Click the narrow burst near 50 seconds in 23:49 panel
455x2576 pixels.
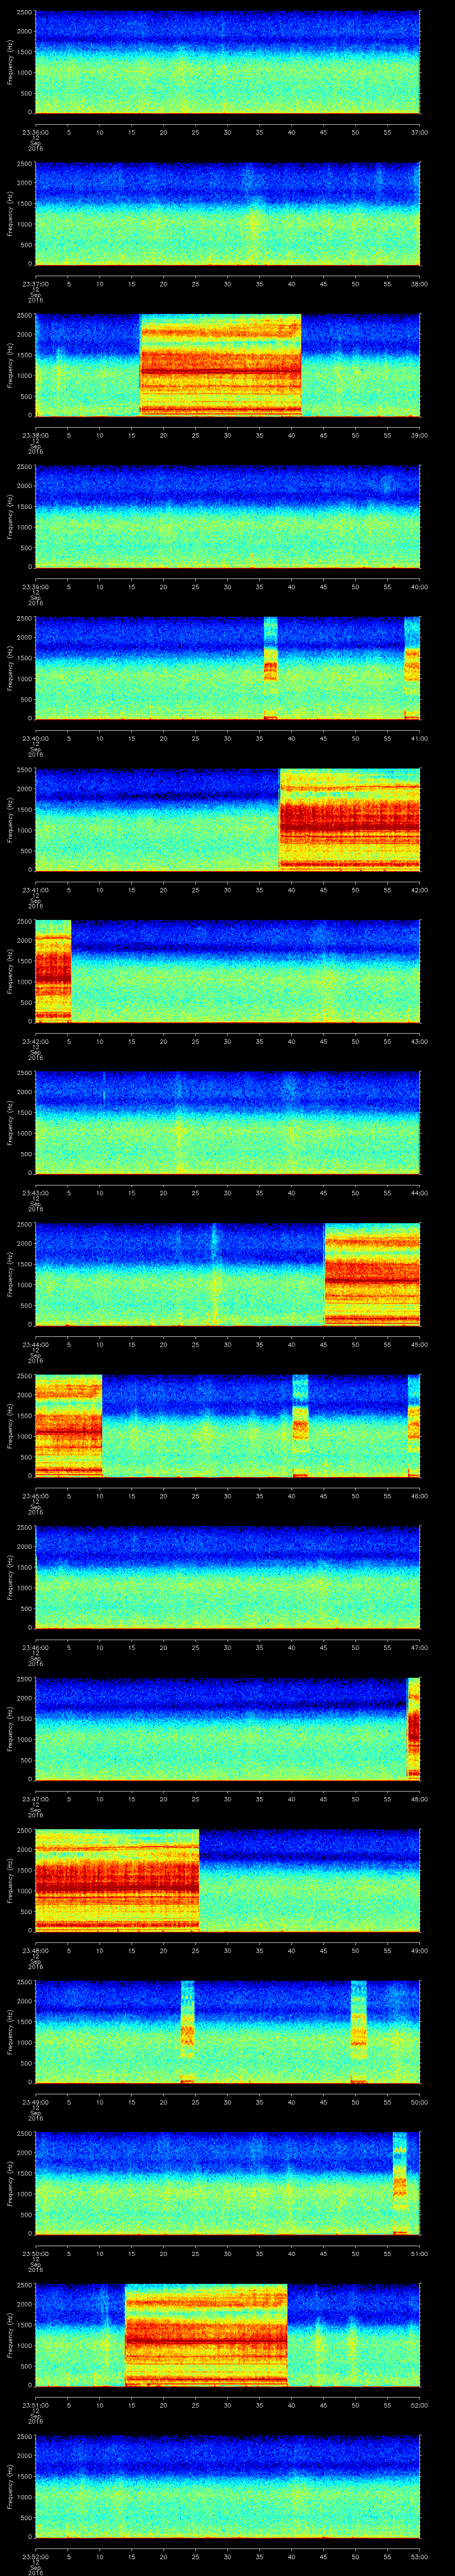click(x=359, y=2031)
